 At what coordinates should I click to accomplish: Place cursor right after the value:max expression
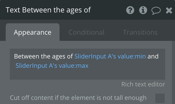coord(89,66)
